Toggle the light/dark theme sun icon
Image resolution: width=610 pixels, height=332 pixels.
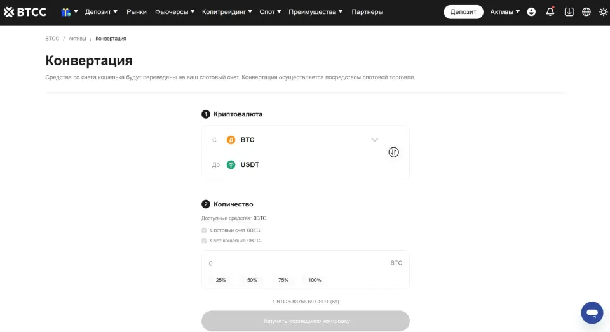(x=604, y=12)
